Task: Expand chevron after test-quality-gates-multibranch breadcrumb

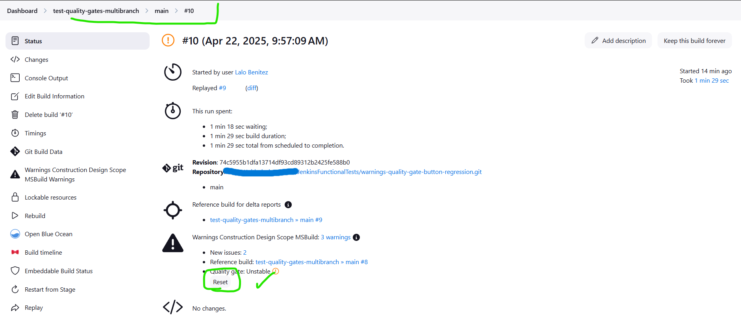Action: (147, 11)
